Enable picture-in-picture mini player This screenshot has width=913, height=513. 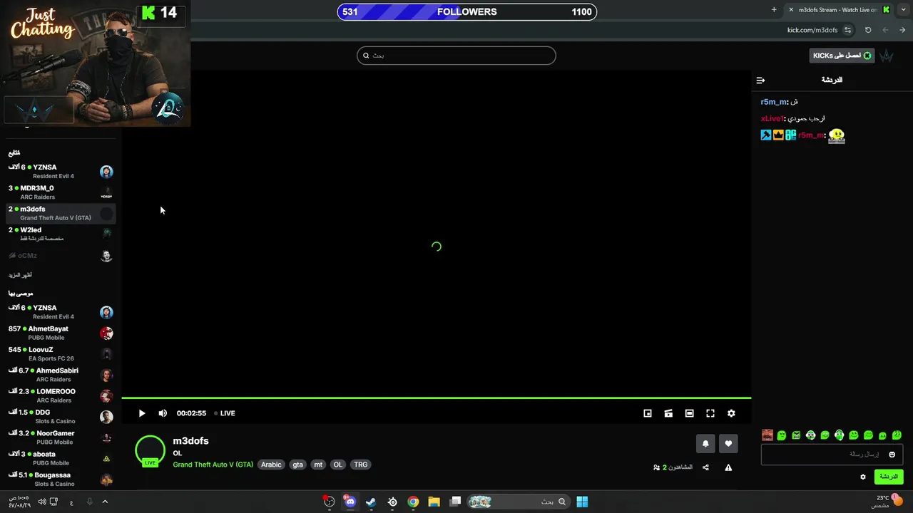[x=648, y=413]
